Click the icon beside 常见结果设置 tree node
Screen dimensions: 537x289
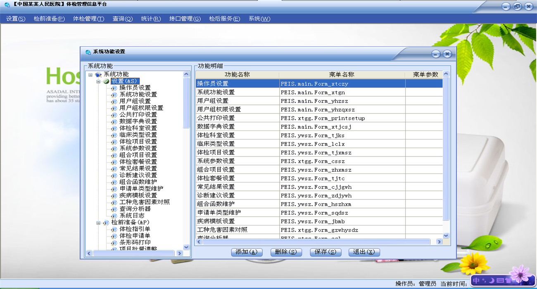click(x=114, y=168)
